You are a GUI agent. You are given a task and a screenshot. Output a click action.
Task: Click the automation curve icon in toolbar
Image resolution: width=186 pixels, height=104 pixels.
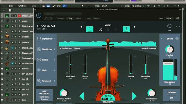54,6
